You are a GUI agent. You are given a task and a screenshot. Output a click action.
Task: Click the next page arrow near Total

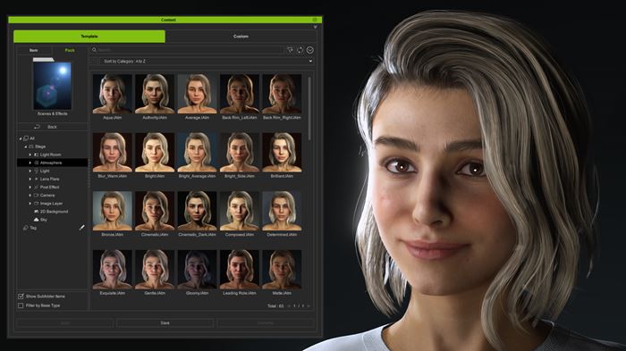pyautogui.click(x=309, y=306)
